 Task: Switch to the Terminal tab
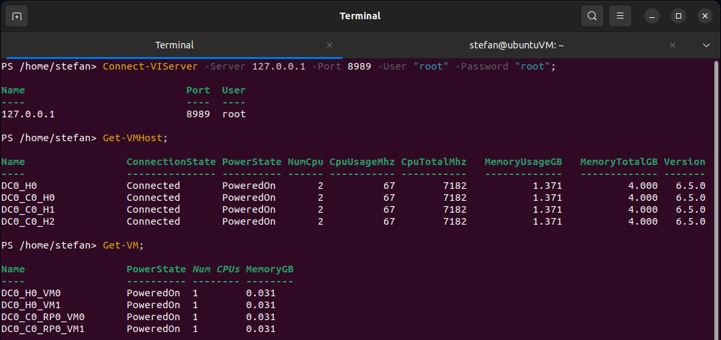pos(174,45)
